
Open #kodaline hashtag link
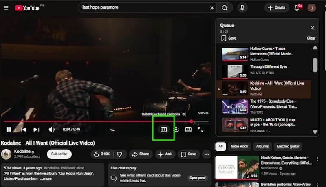[52, 168]
